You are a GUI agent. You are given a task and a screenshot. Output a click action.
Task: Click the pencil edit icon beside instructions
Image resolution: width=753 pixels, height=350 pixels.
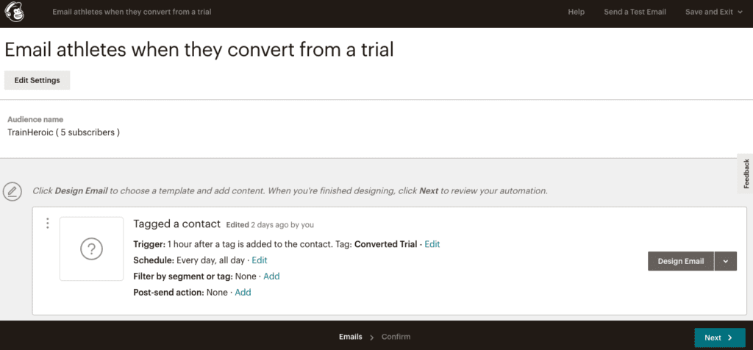[x=12, y=192]
